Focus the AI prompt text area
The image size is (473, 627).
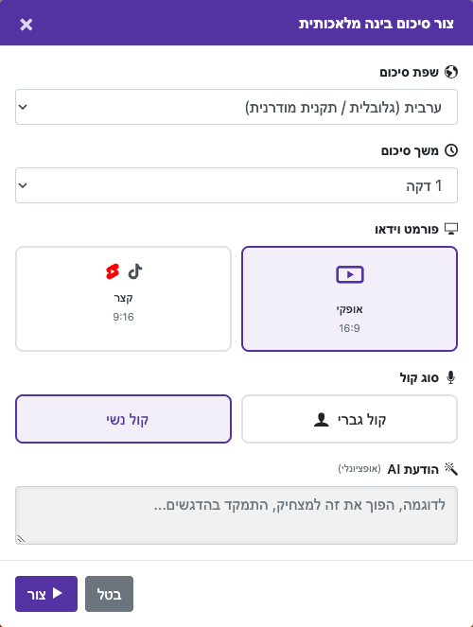coord(236,515)
